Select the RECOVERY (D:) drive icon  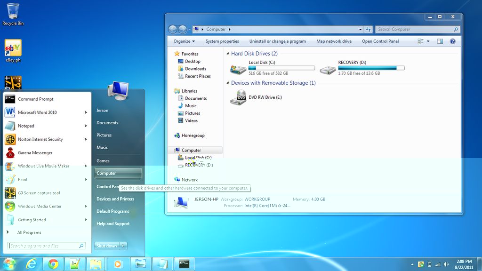pos(328,70)
